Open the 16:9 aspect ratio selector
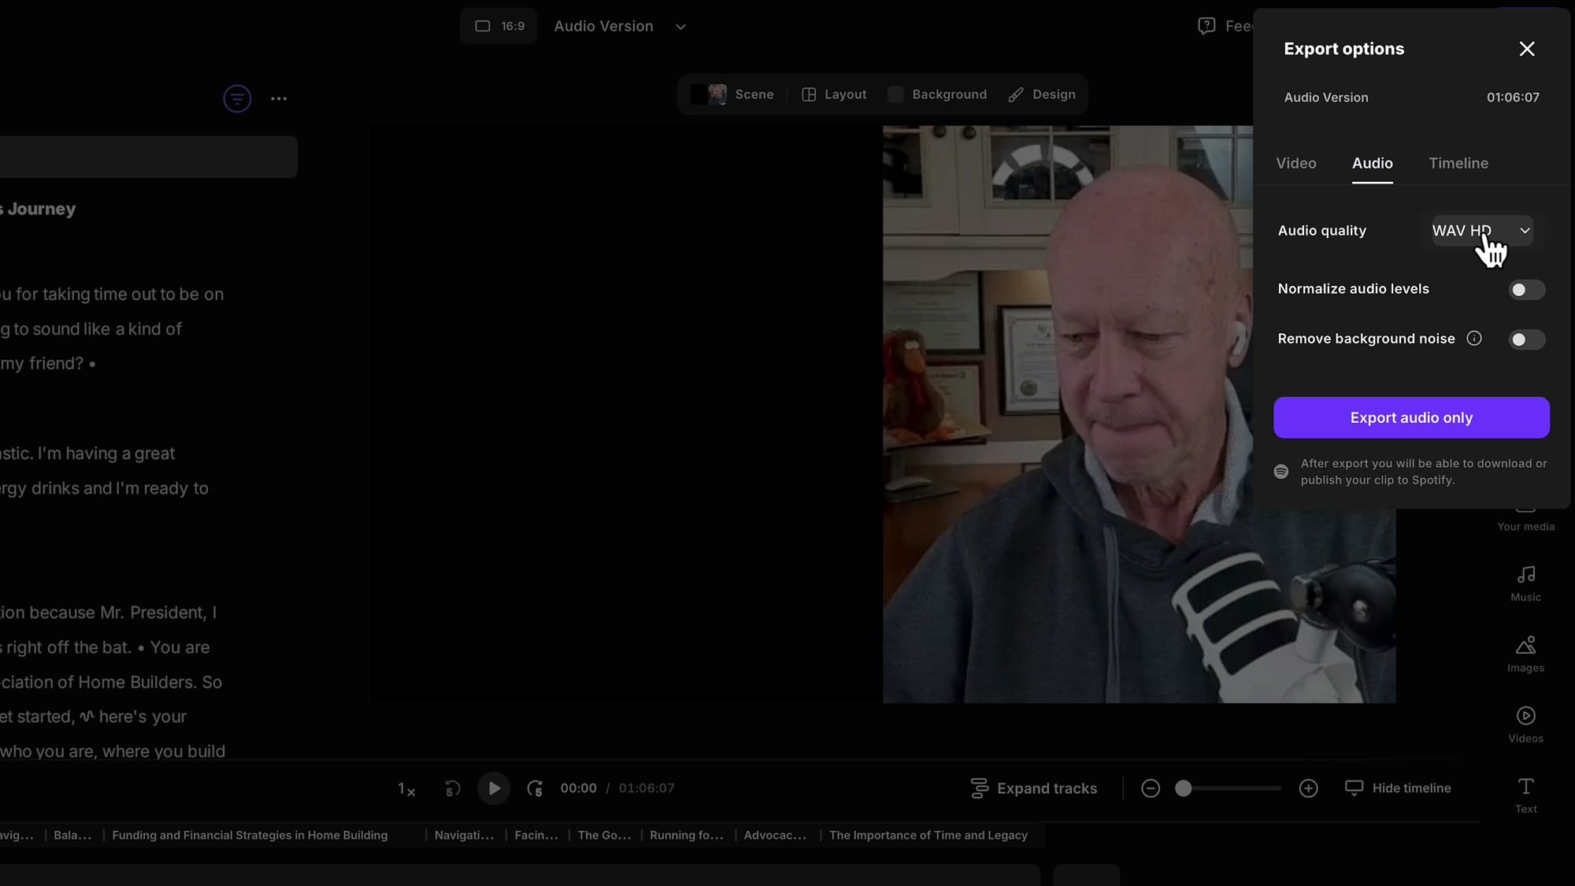1575x886 pixels. pos(499,27)
